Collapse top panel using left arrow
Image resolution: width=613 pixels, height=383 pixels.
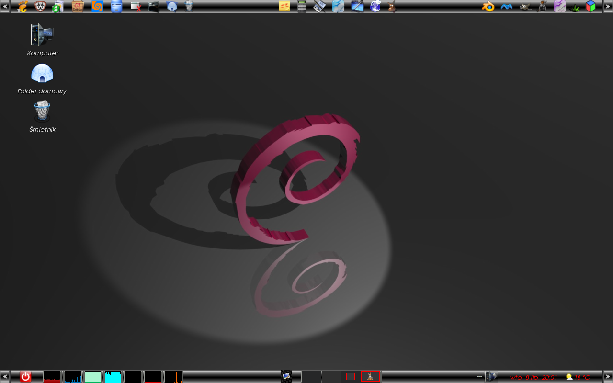coord(5,6)
